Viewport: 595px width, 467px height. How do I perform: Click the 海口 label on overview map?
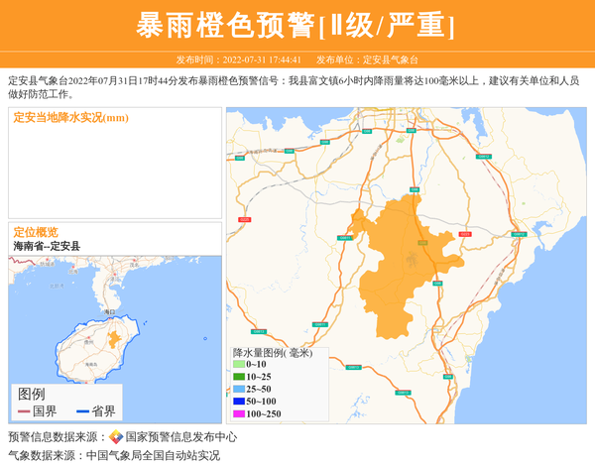point(109,312)
